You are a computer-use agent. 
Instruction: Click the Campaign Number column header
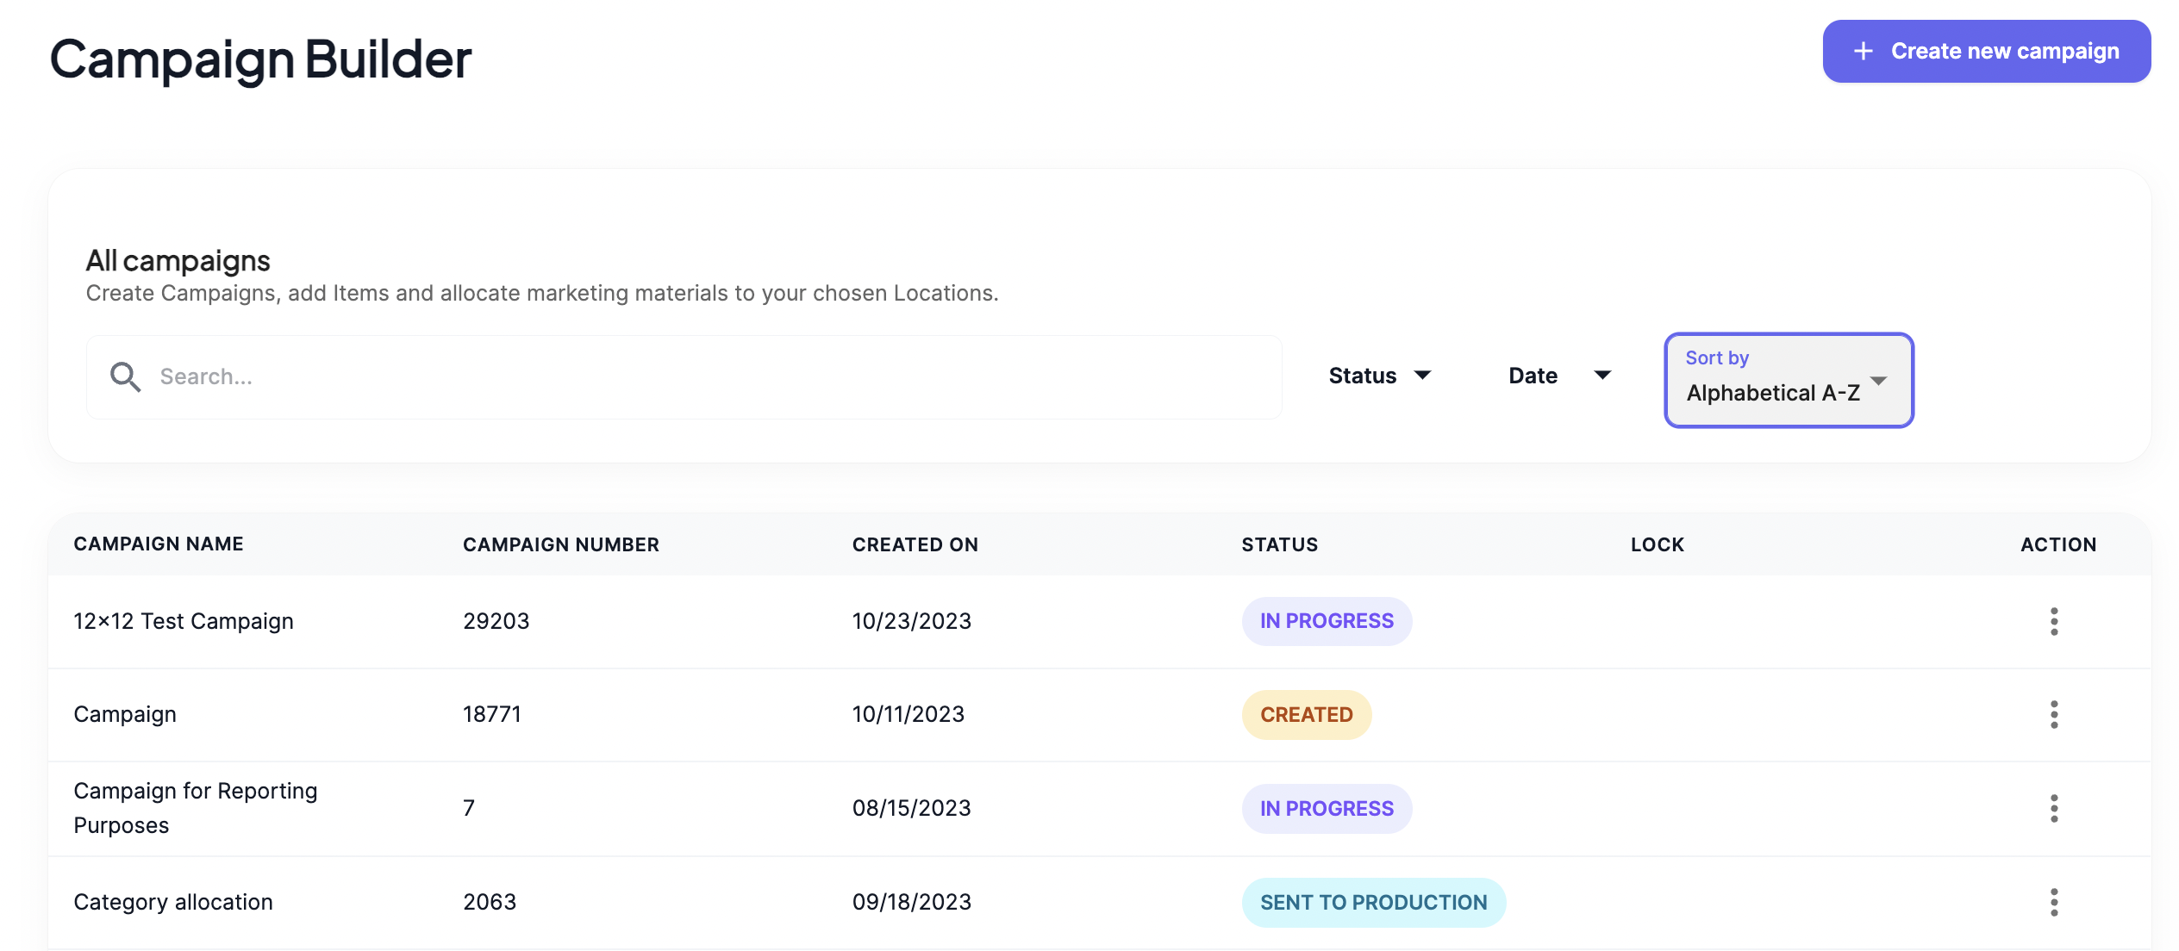click(x=560, y=544)
